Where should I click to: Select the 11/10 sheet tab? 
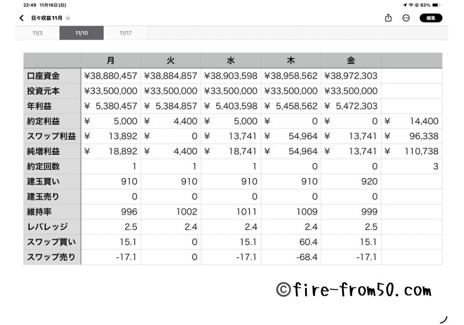[x=81, y=33]
